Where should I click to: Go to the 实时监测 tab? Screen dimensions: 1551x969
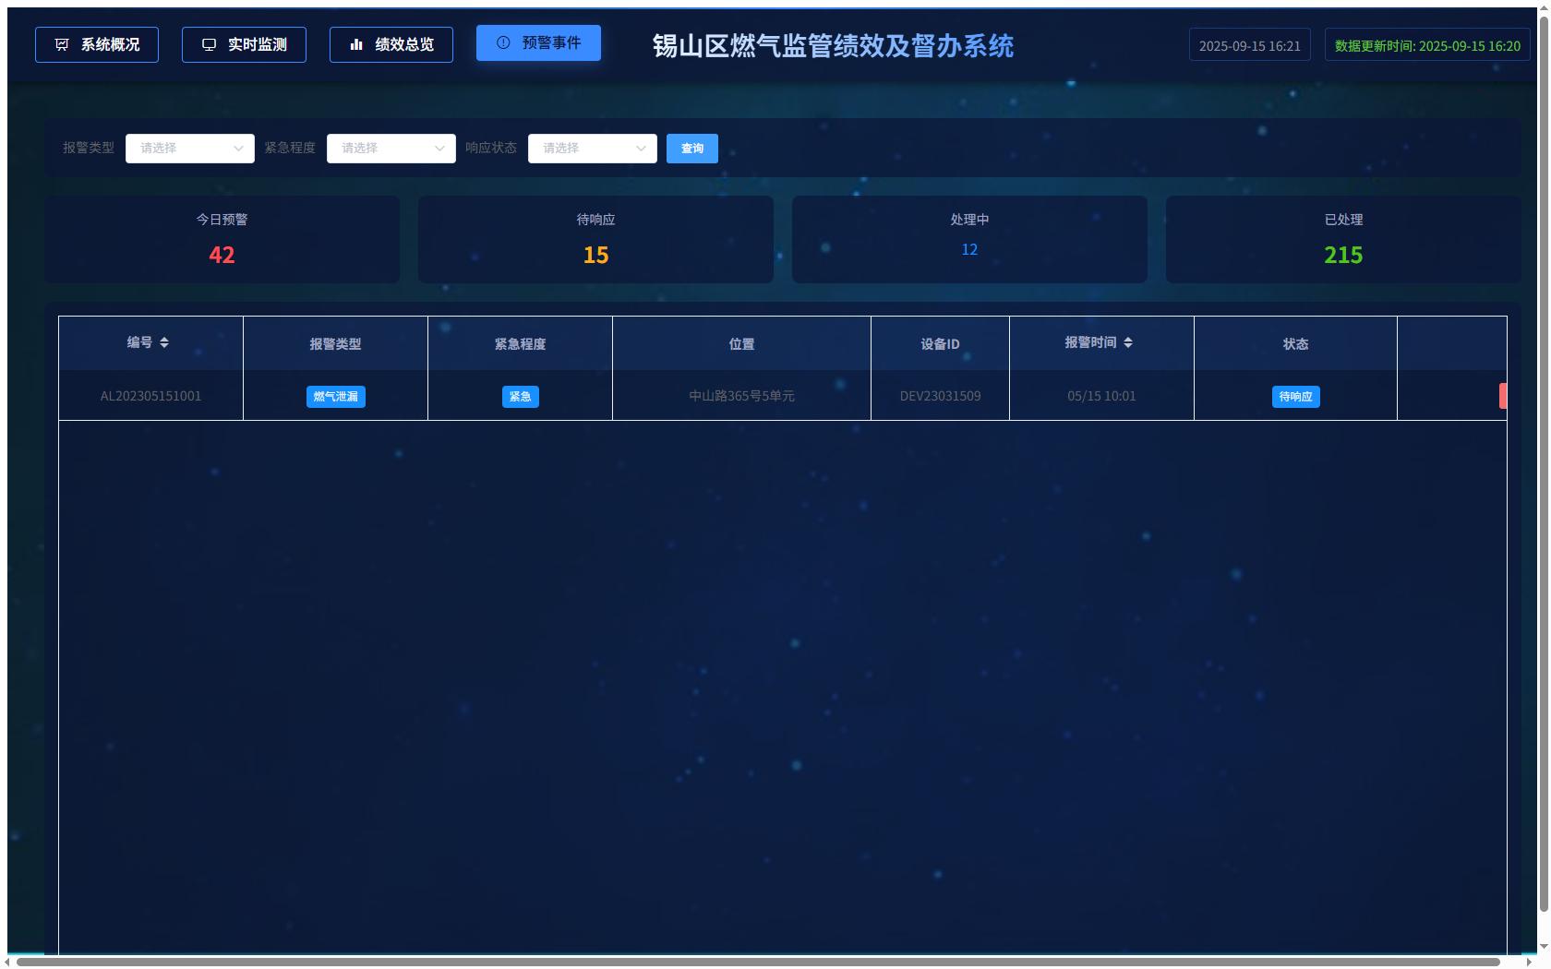[244, 44]
